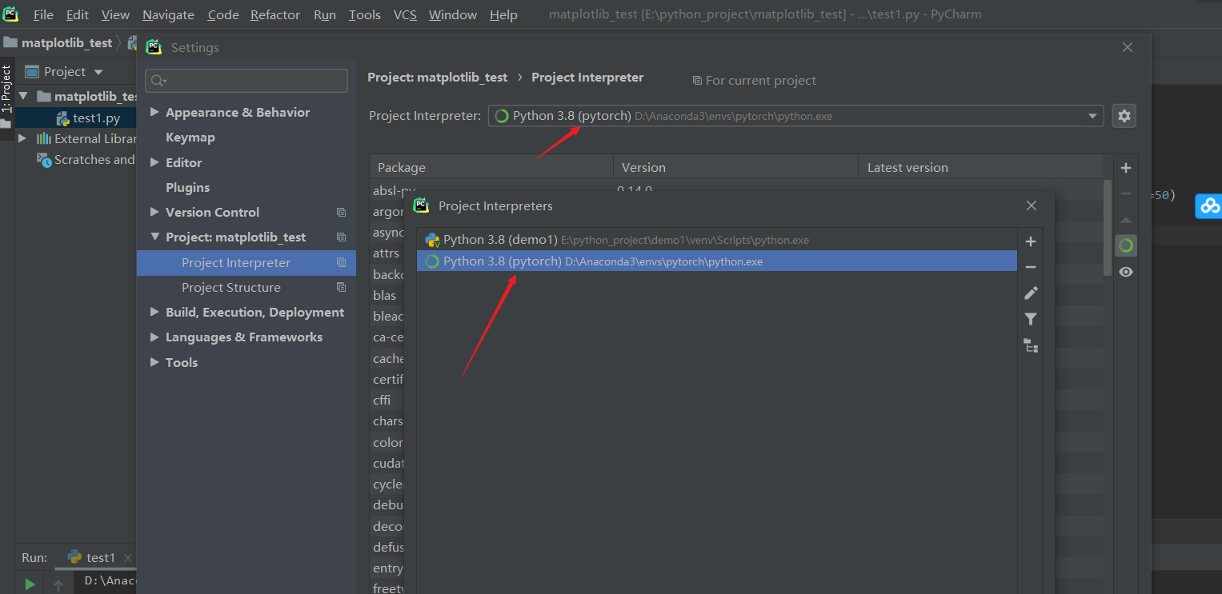The image size is (1222, 594).
Task: Toggle the 1: Project side tool window
Action: [6, 88]
